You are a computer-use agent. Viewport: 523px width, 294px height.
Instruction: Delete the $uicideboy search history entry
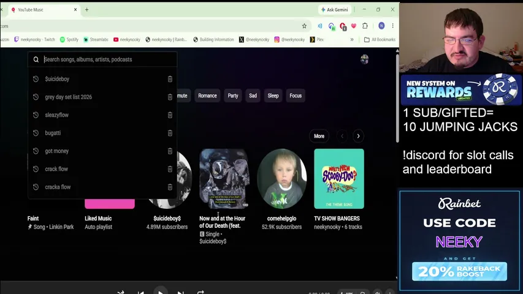tap(170, 79)
